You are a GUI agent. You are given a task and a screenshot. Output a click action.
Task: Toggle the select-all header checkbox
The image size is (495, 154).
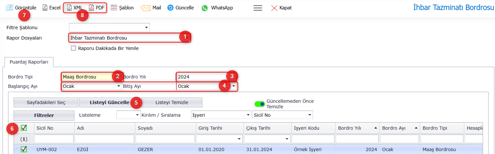click(24, 128)
